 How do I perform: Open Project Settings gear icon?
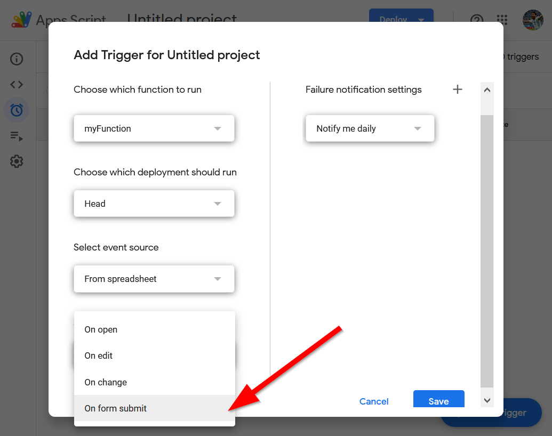coord(17,161)
